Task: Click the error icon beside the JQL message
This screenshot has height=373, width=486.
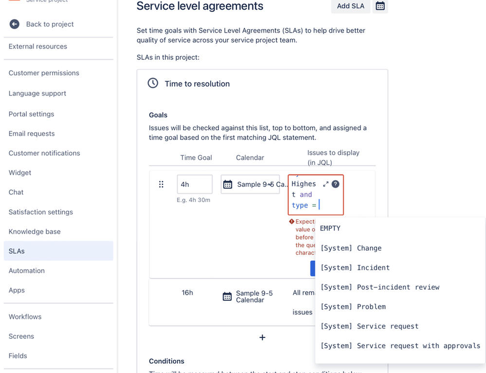Action: 291,221
